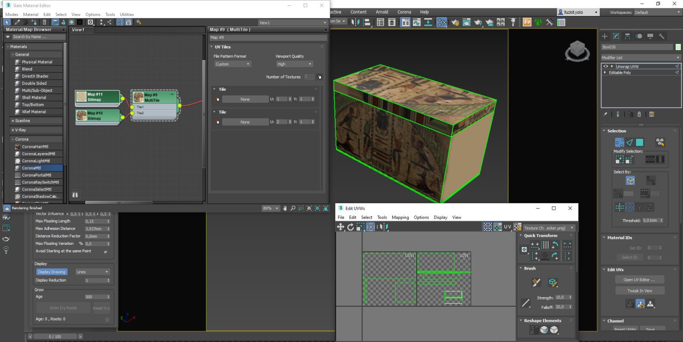Viewport: 683px width, 342px height.
Task: Open Utilities wrench tab in command panel
Action: point(662,36)
